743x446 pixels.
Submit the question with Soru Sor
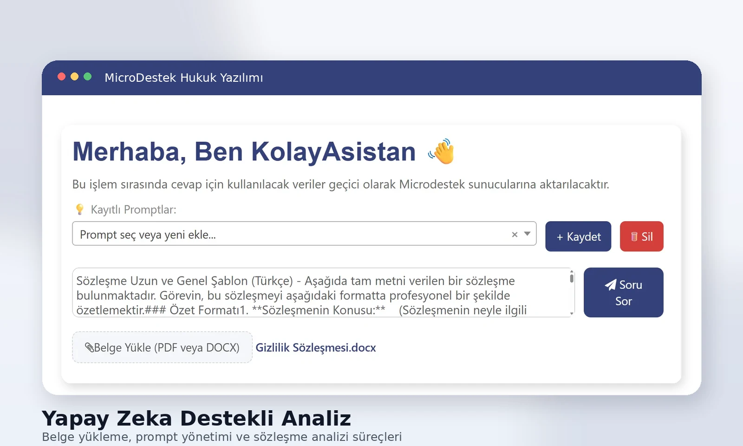624,292
